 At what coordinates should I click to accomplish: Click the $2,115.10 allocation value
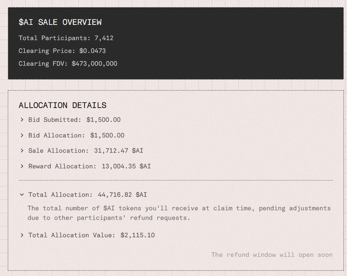pos(138,235)
